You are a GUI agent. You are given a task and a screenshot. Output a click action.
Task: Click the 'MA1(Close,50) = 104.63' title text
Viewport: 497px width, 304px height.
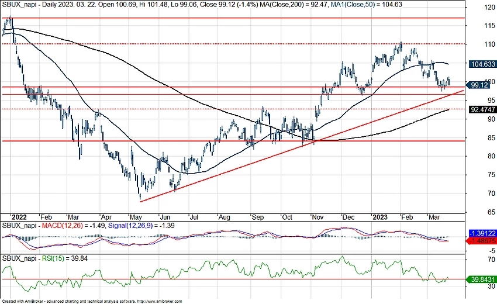pyautogui.click(x=368, y=5)
